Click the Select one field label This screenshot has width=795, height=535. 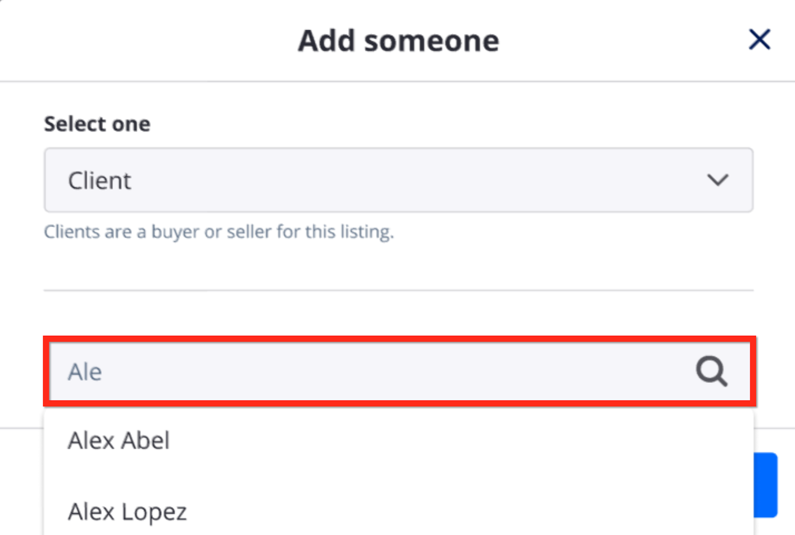point(97,124)
